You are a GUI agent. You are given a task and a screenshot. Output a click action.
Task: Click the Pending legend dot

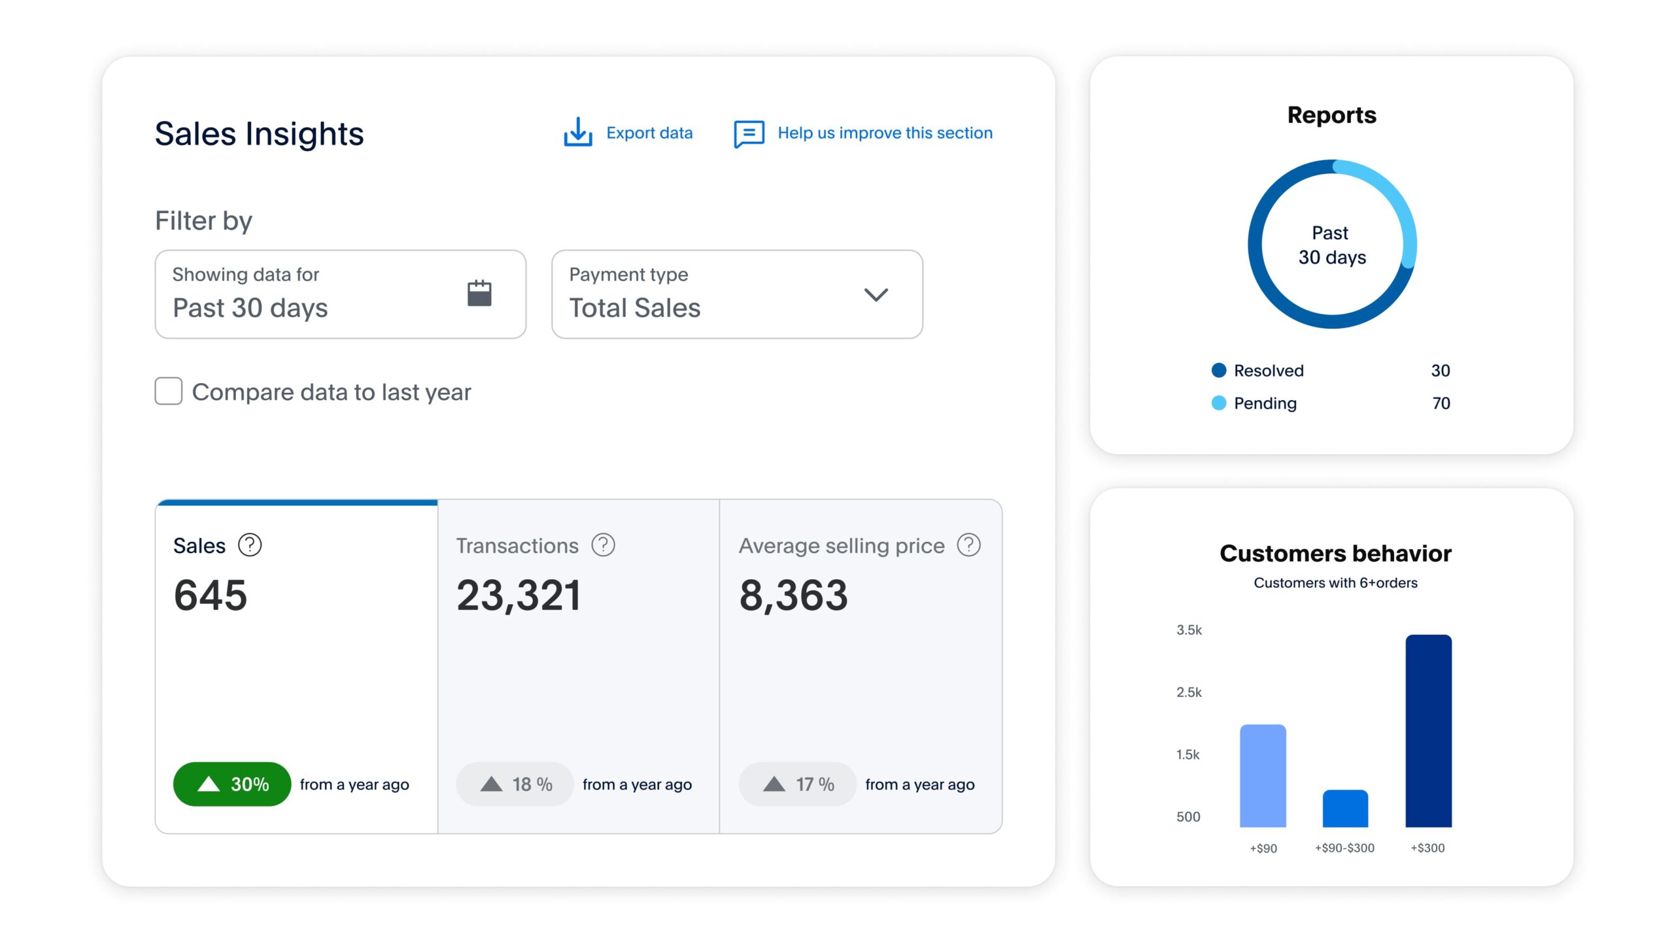(1219, 403)
